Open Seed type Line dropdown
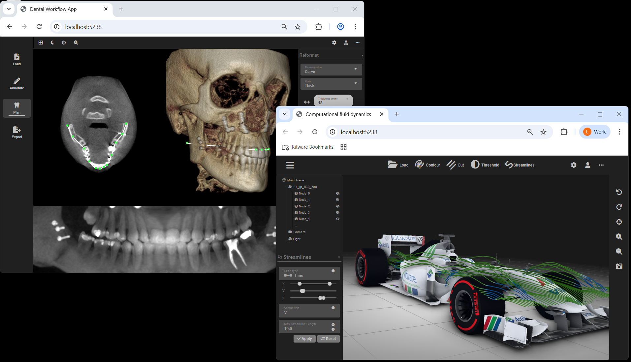This screenshot has width=631, height=362. click(309, 273)
